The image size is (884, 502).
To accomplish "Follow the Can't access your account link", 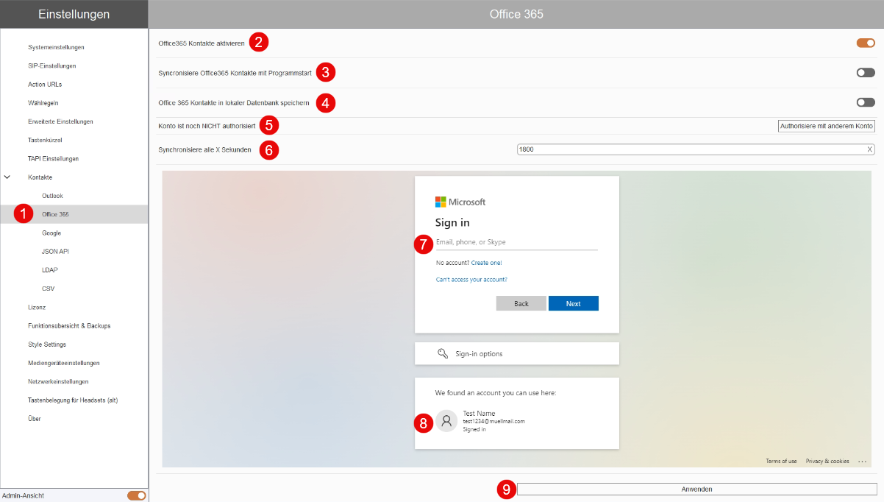I will coord(471,280).
